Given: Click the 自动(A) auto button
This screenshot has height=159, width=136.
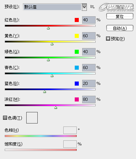Looking at the screenshot, I should point(120,28).
